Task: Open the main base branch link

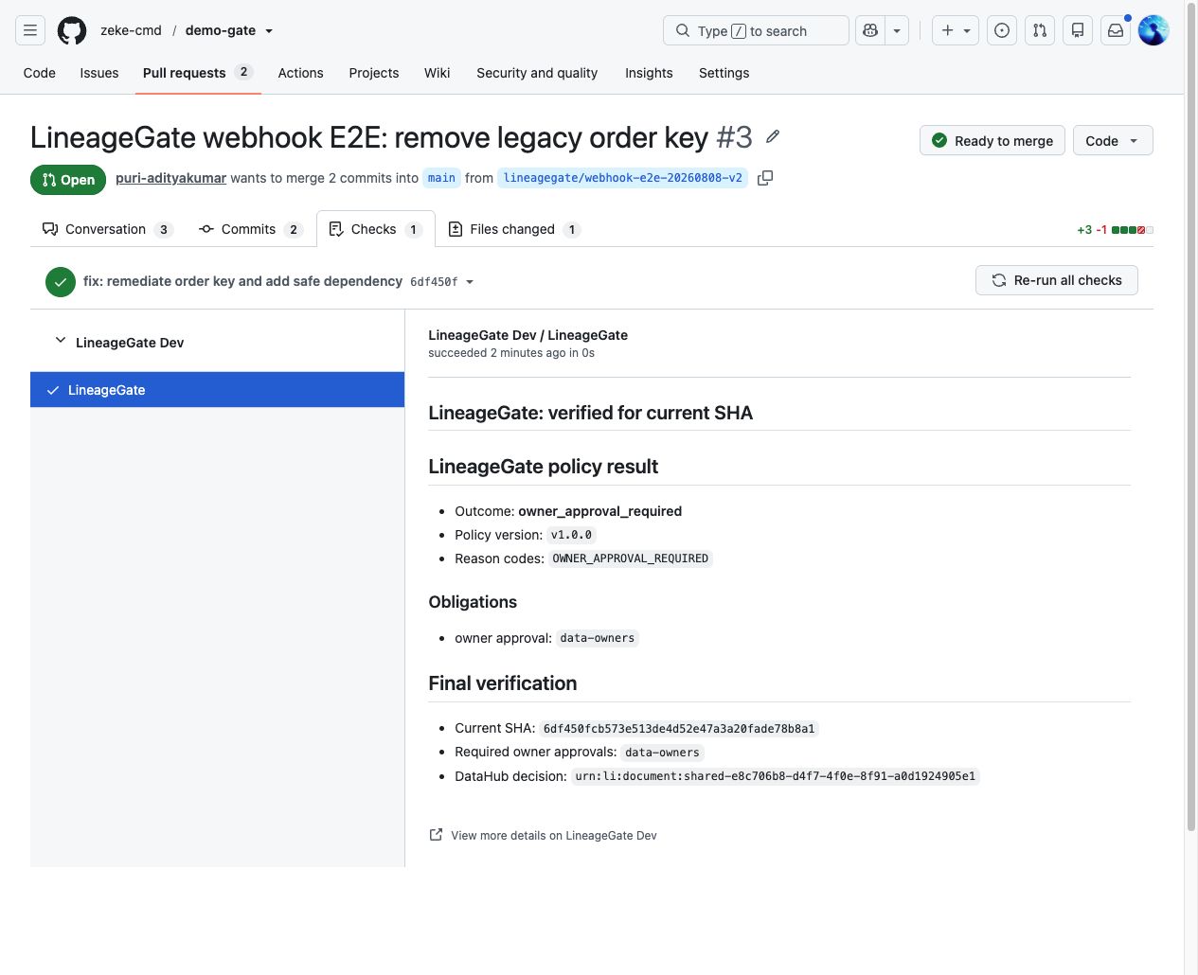Action: (x=441, y=178)
